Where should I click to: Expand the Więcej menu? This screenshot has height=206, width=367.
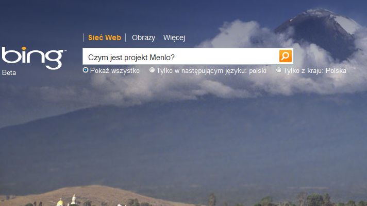click(174, 38)
